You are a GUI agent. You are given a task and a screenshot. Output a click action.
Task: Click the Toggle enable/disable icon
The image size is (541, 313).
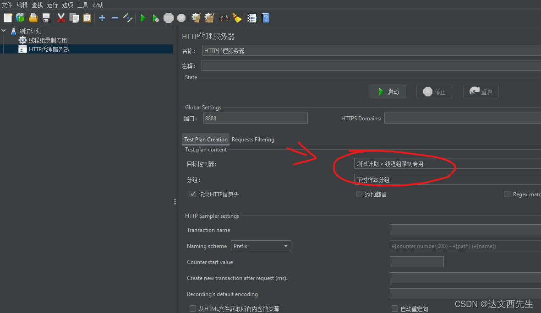point(128,18)
